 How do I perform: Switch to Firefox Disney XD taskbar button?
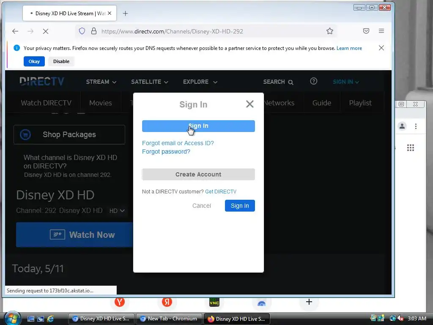237,319
